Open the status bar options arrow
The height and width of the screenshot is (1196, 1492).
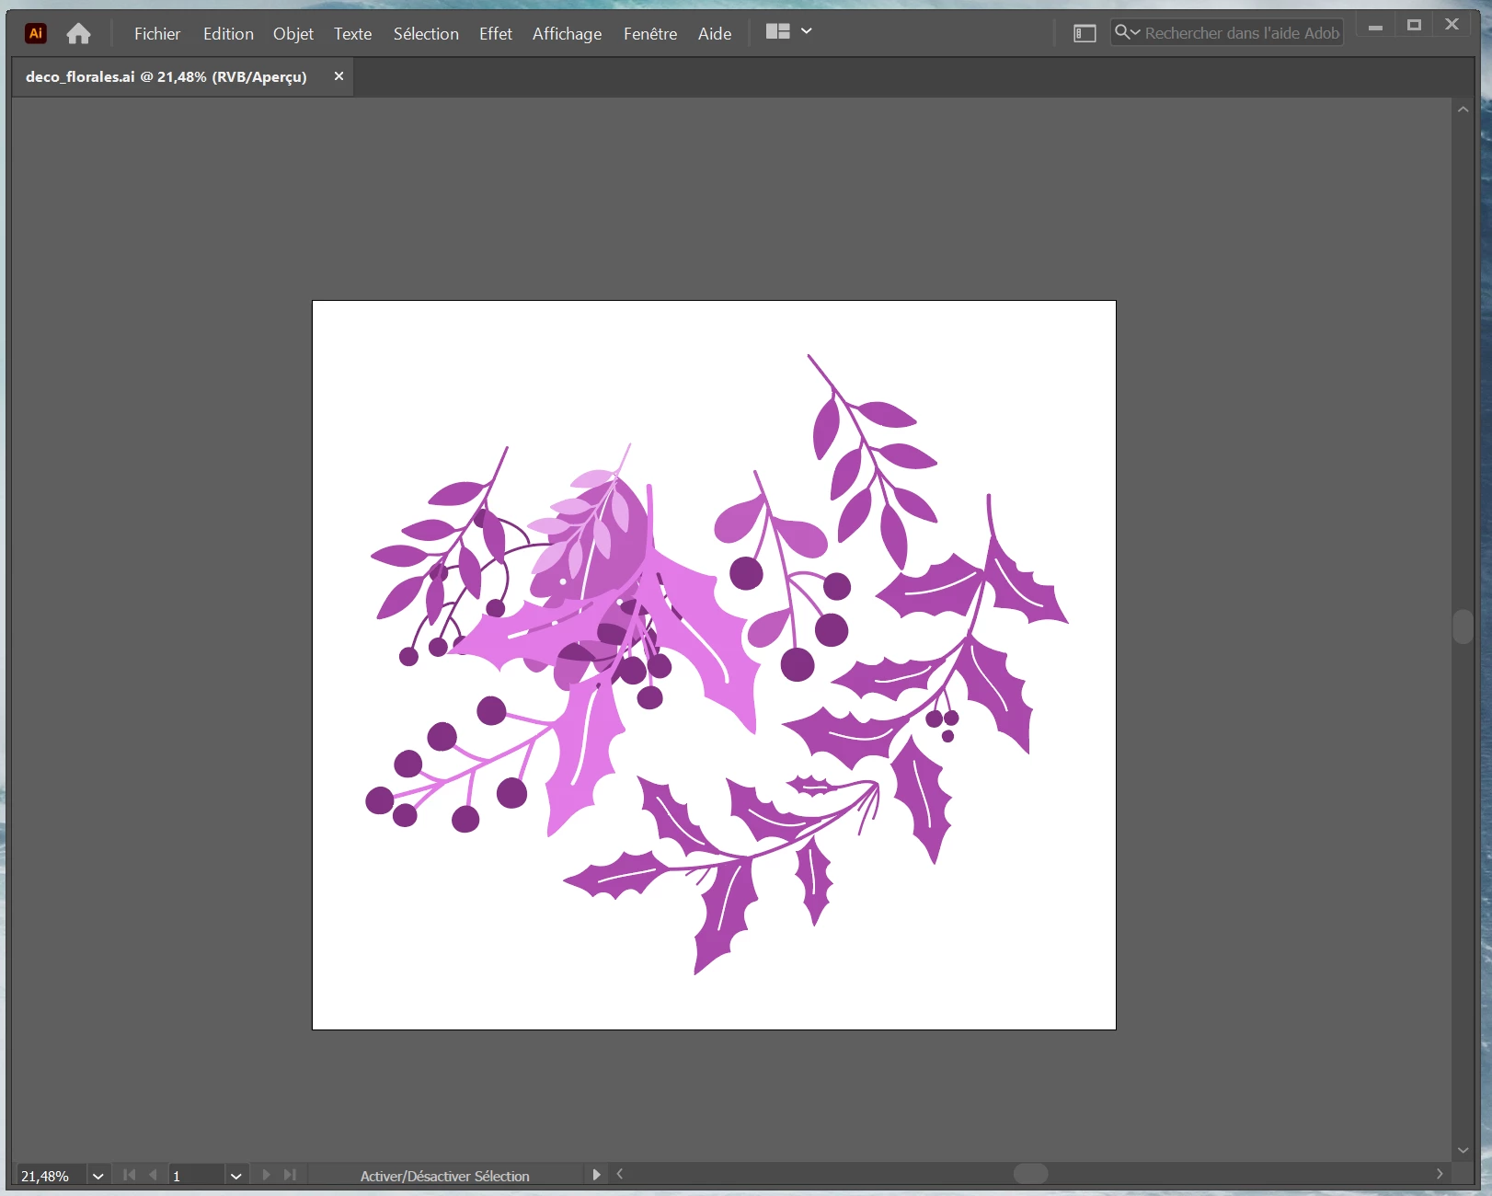coord(596,1175)
